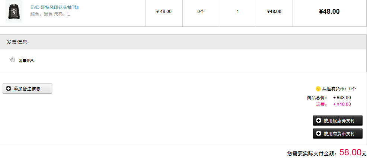367x162 pixels.
Task: Select the 发票开具 radio button
Action: coord(13,60)
